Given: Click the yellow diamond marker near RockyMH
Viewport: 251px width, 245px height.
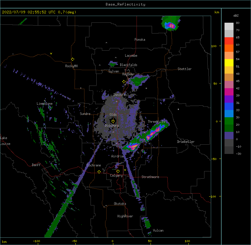Looking at the screenshot, I should [73, 59].
